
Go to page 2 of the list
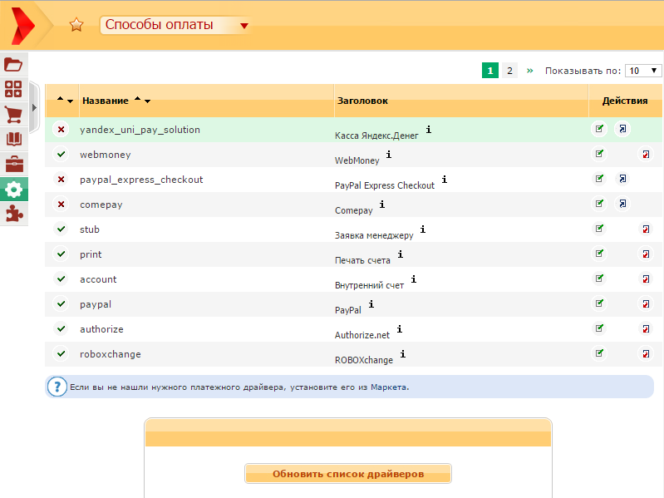tap(509, 71)
